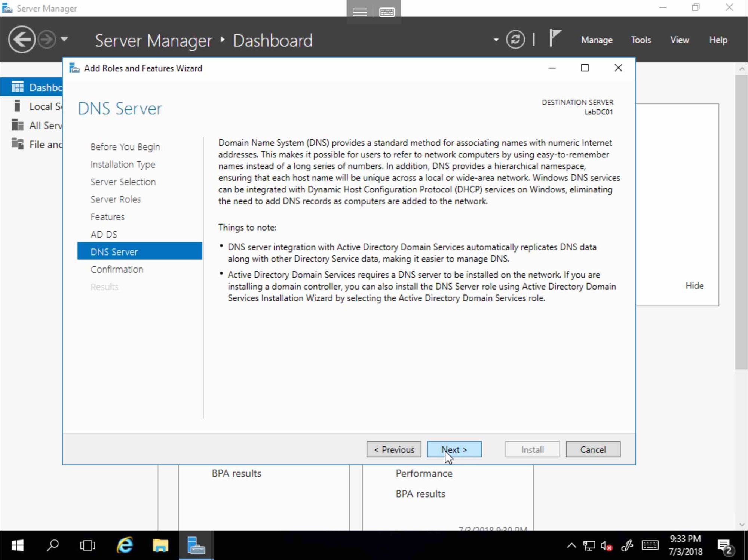The image size is (748, 560).
Task: Click the LabDC01 destination server text
Action: [x=598, y=112]
